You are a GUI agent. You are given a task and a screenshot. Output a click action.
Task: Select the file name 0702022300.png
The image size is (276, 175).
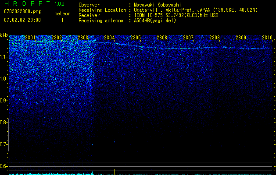pyautogui.click(x=22, y=12)
